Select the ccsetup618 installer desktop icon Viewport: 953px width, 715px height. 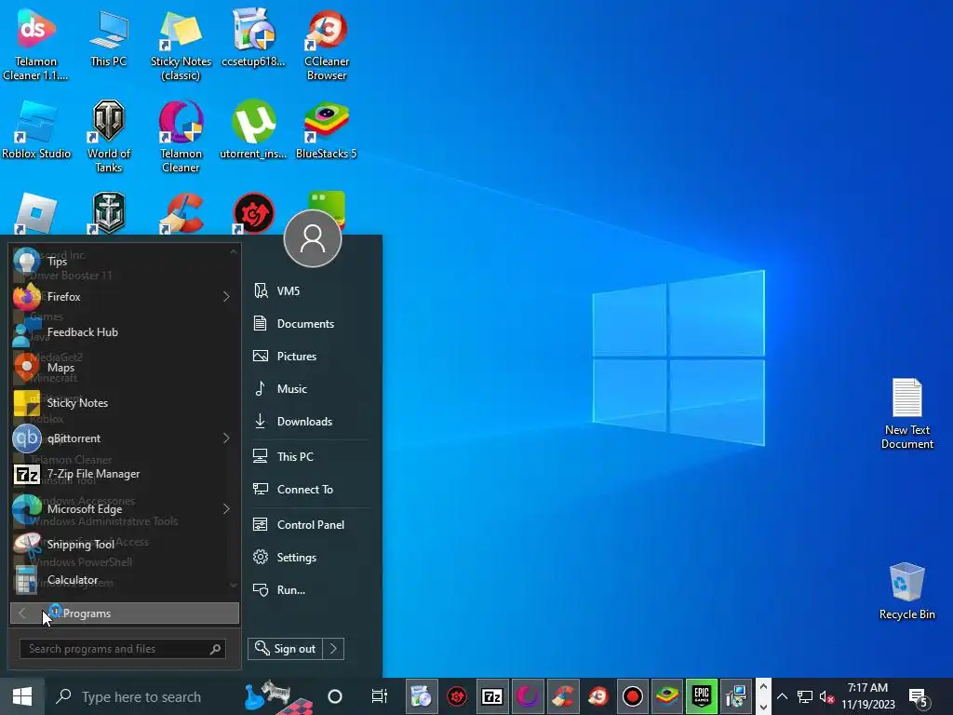pos(253,38)
